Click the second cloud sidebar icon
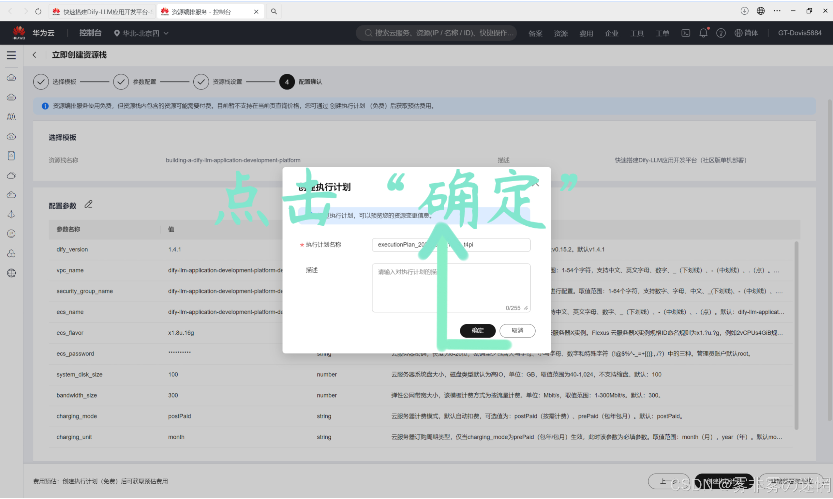The width and height of the screenshot is (833, 499). (x=11, y=98)
